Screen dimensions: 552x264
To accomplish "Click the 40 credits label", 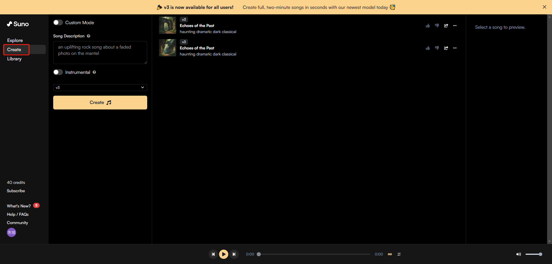I will click(x=16, y=182).
